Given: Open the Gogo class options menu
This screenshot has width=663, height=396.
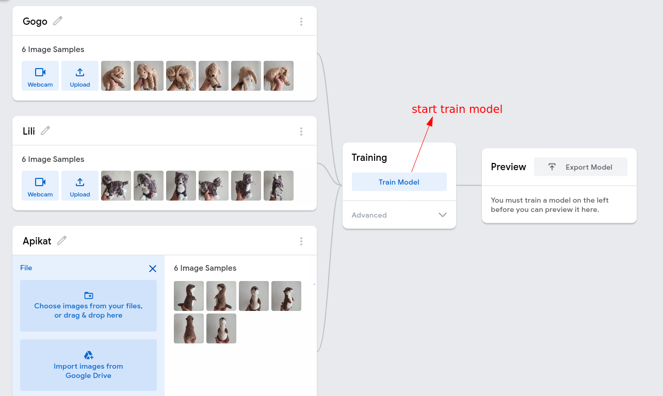Looking at the screenshot, I should click(301, 22).
